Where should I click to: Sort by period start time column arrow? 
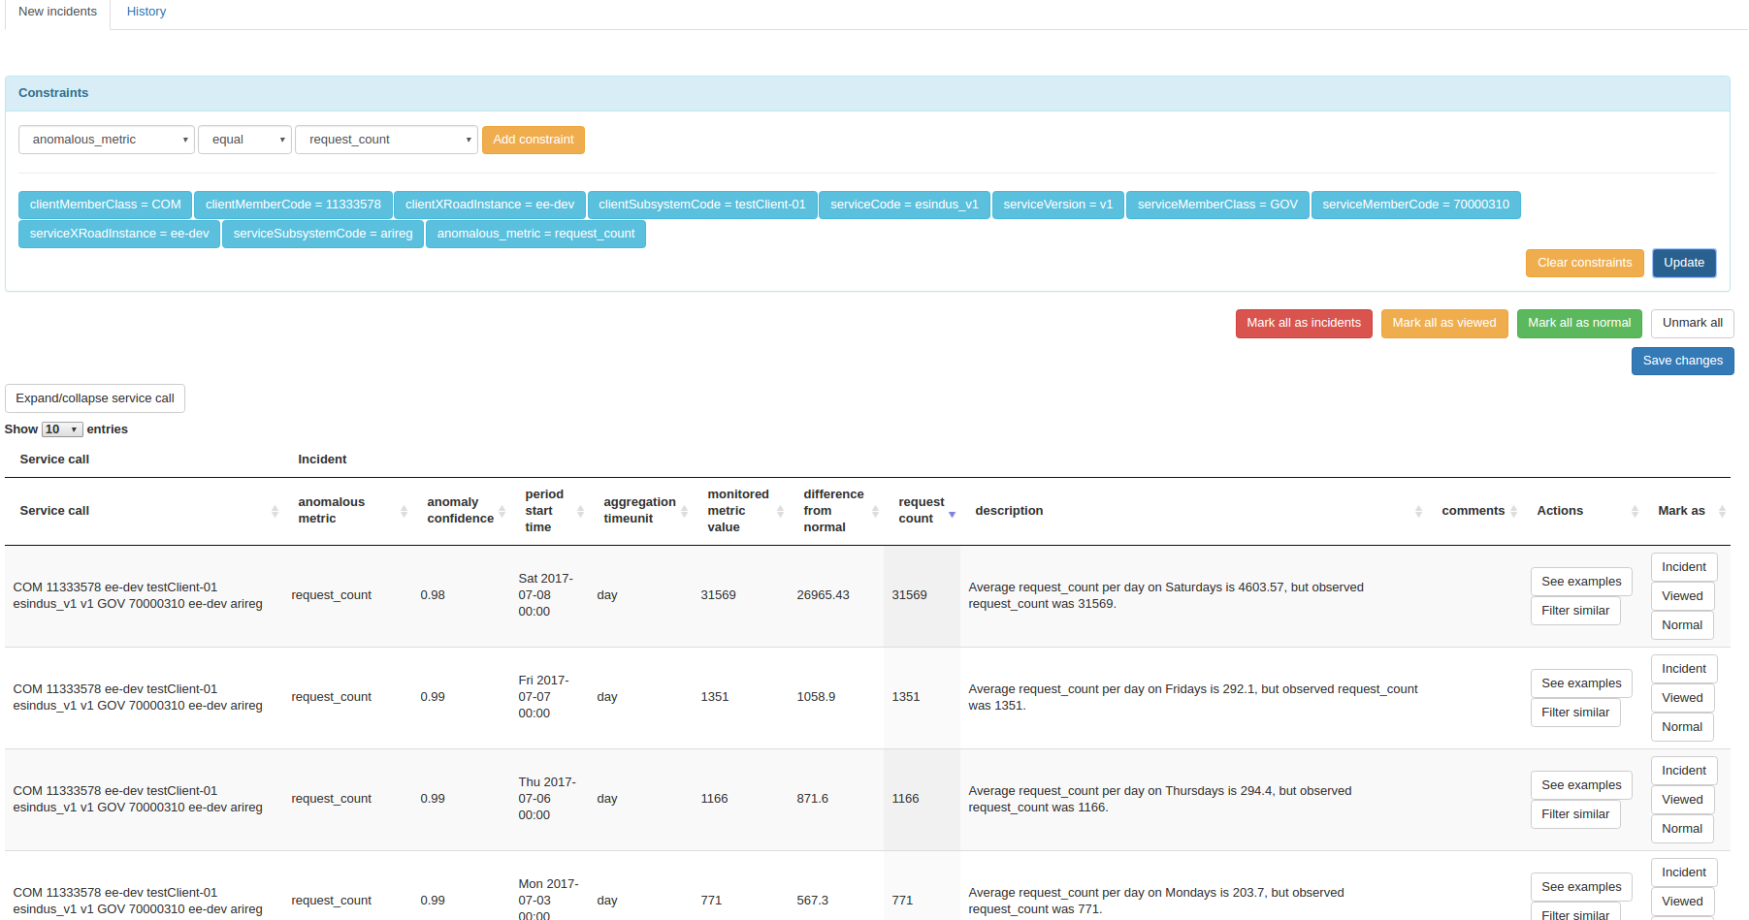pyautogui.click(x=579, y=511)
